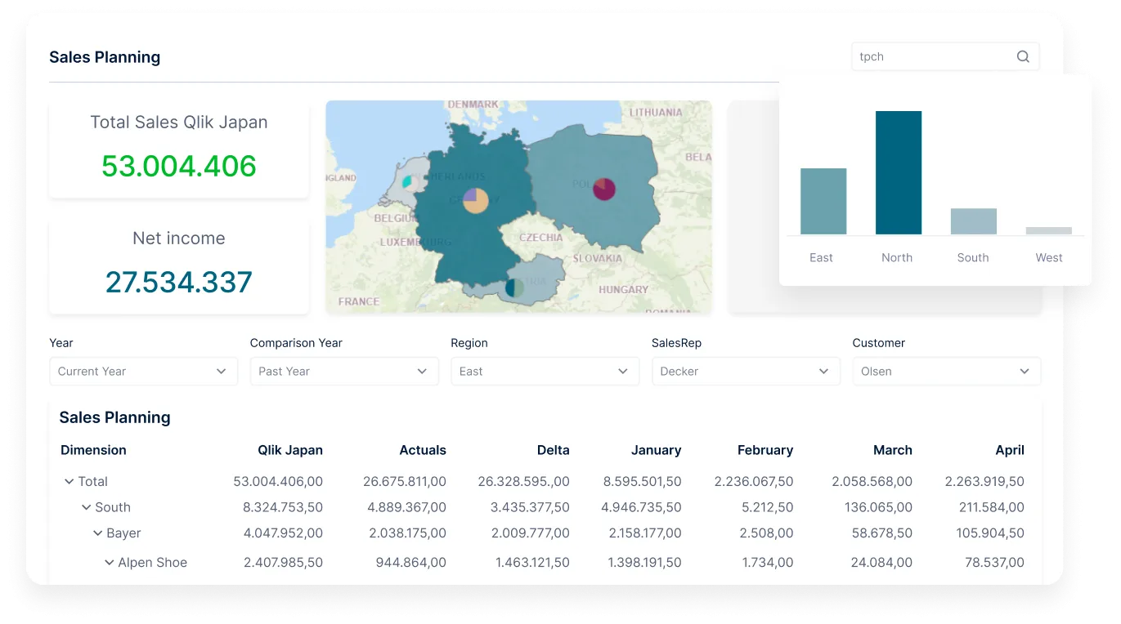Click the February column header
Screen dimensions: 1121x624
(765, 450)
